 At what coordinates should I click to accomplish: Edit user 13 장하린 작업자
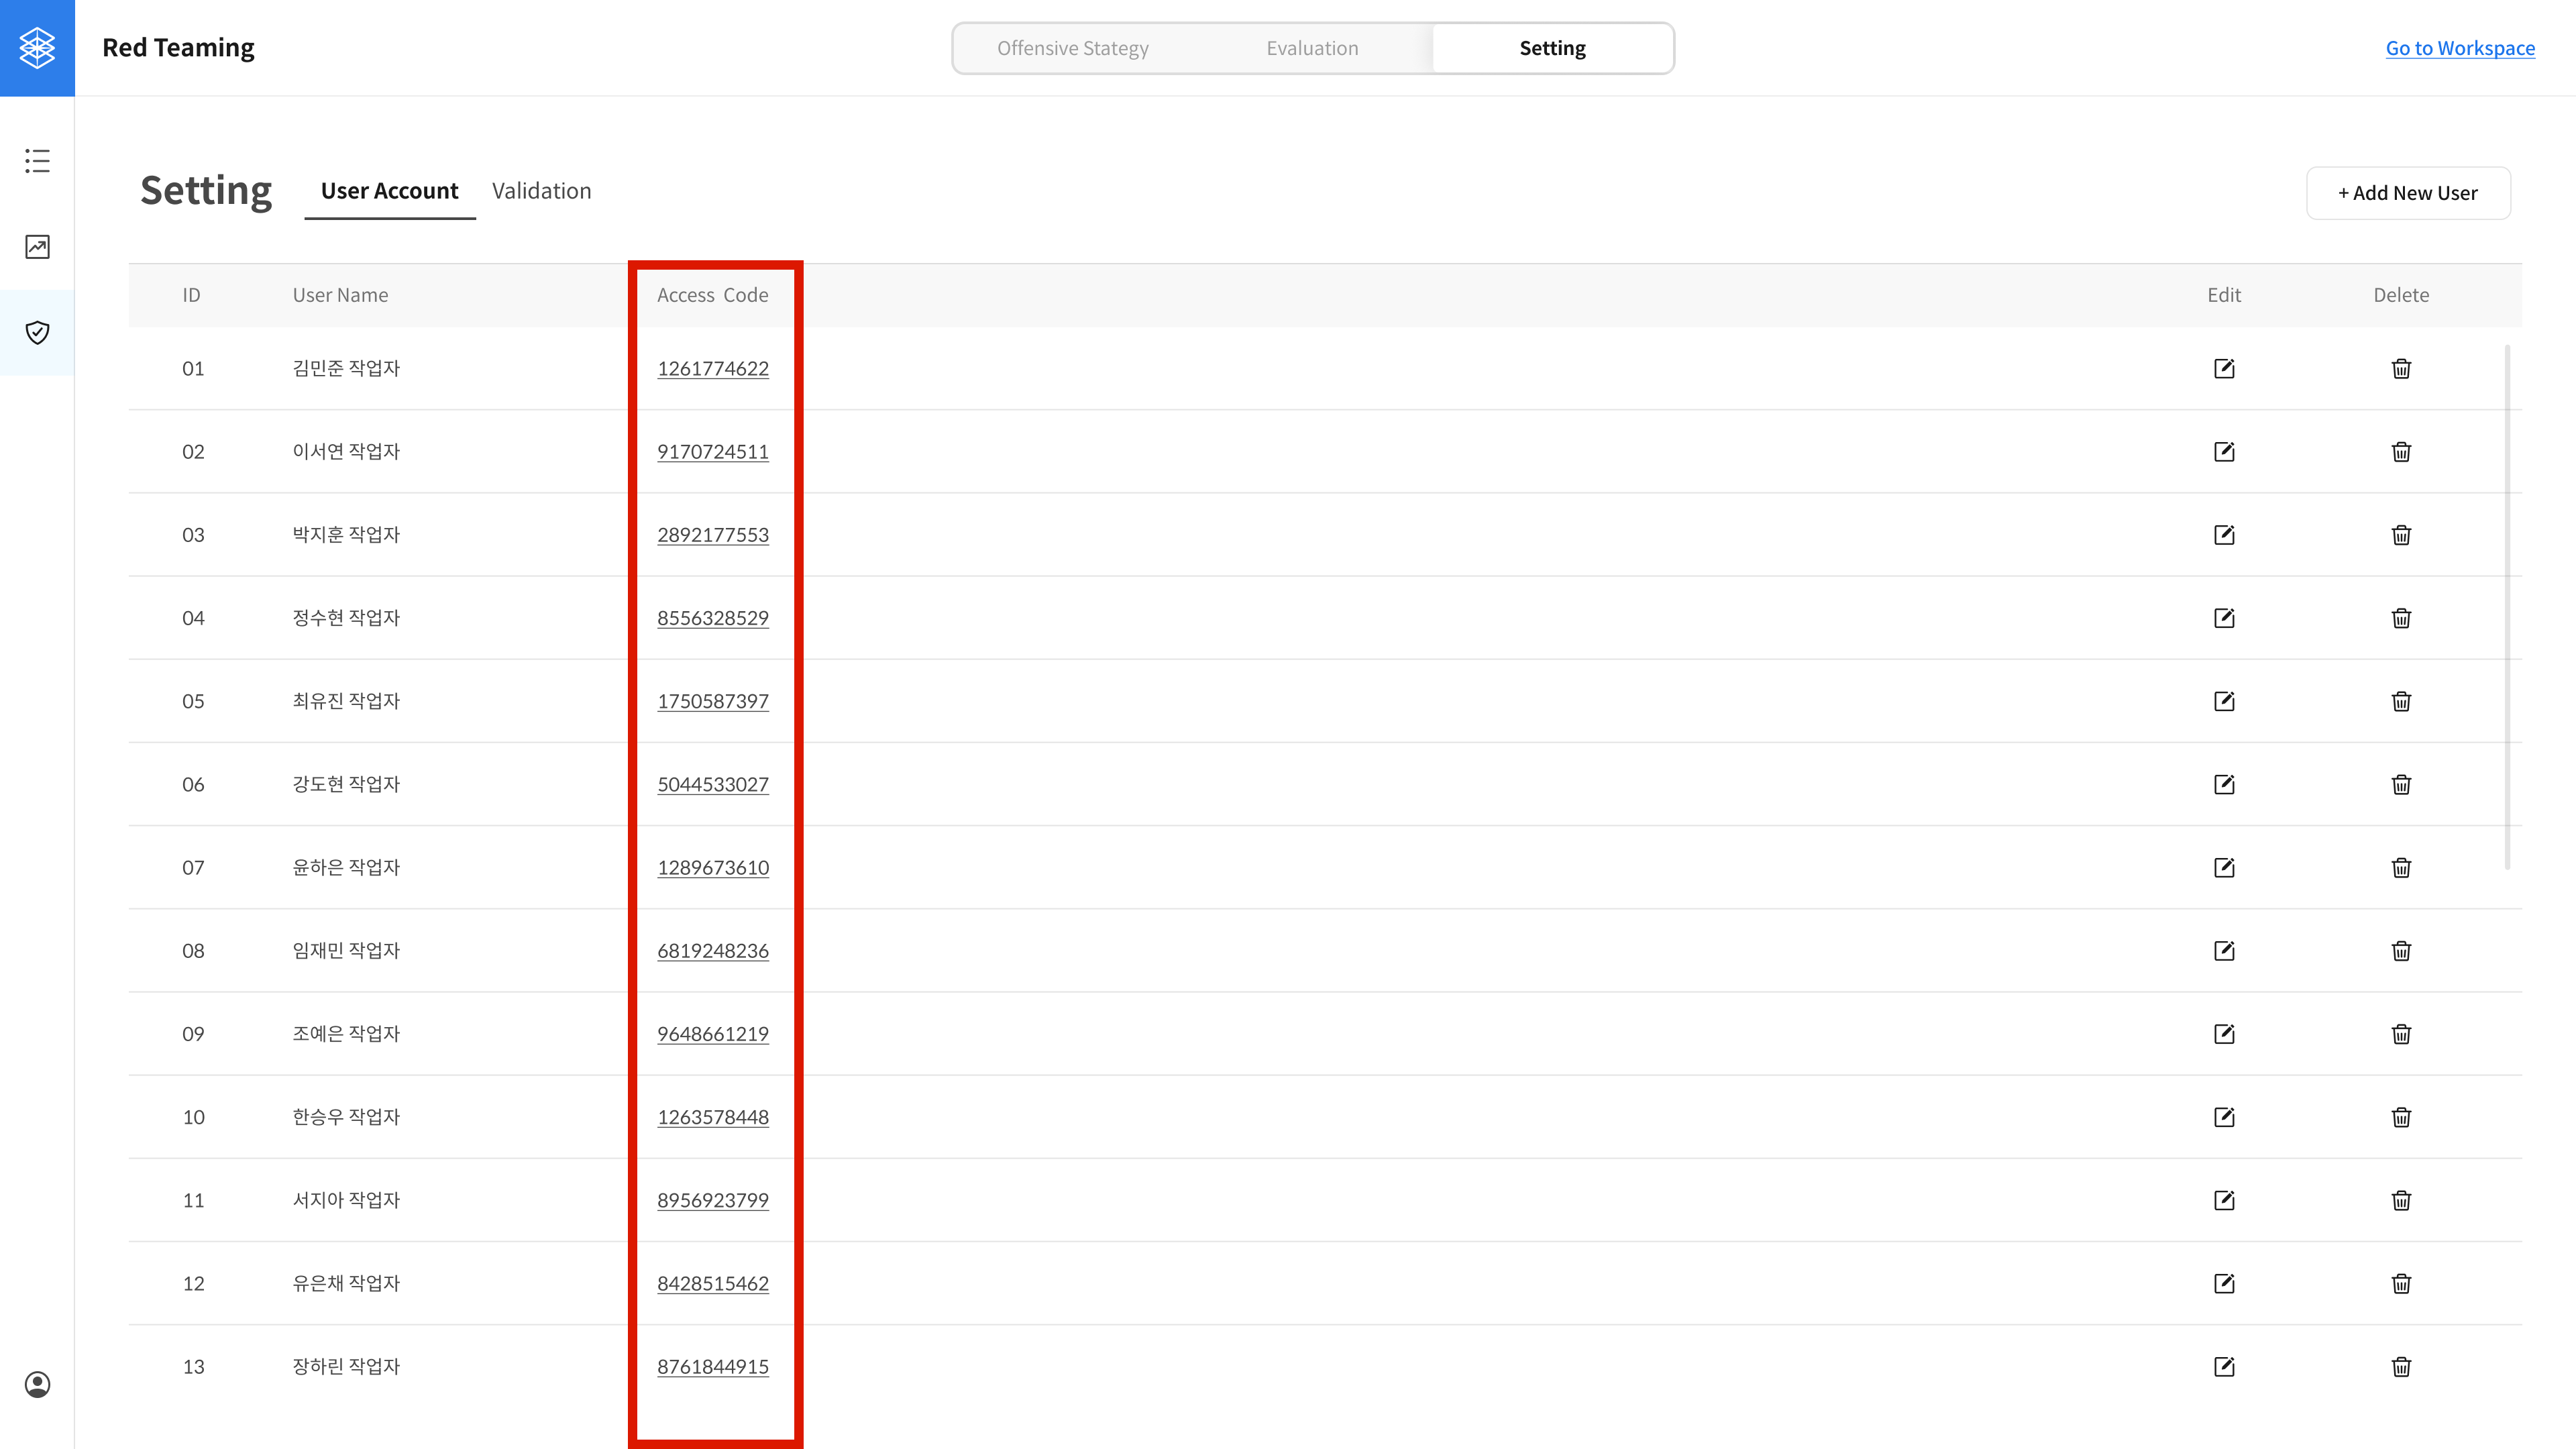point(2224,1367)
